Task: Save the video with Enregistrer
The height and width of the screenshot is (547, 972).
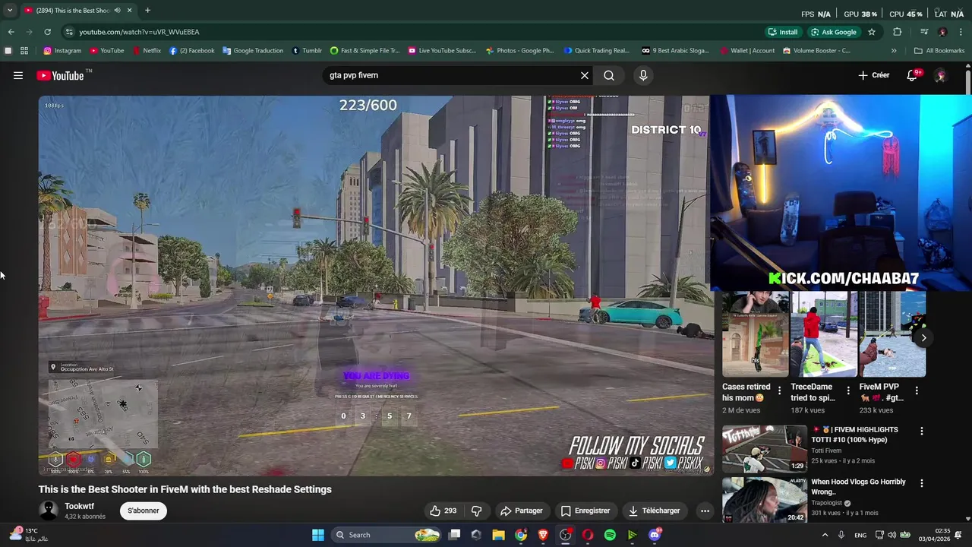Action: 585,511
